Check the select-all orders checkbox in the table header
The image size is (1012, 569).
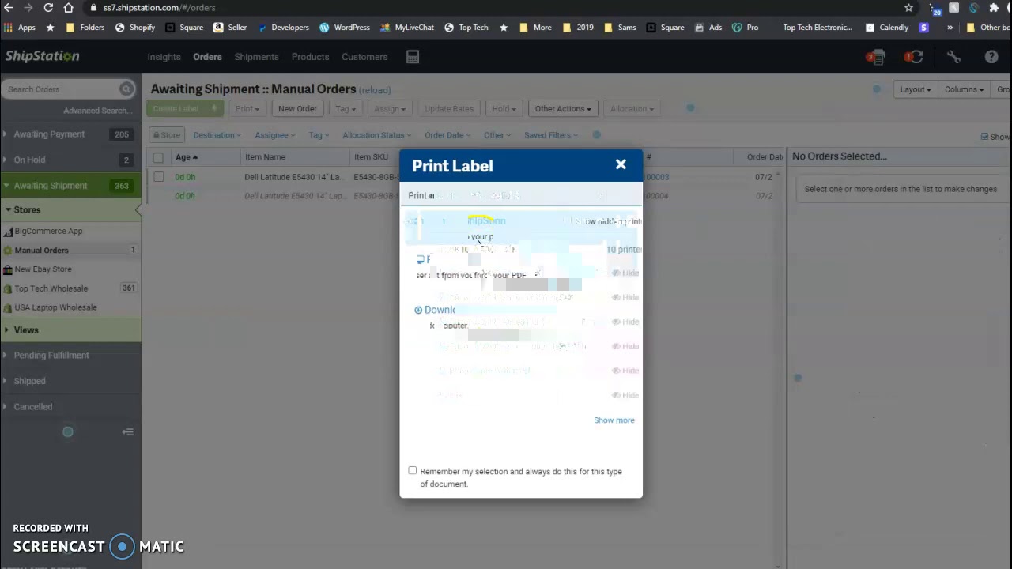158,157
